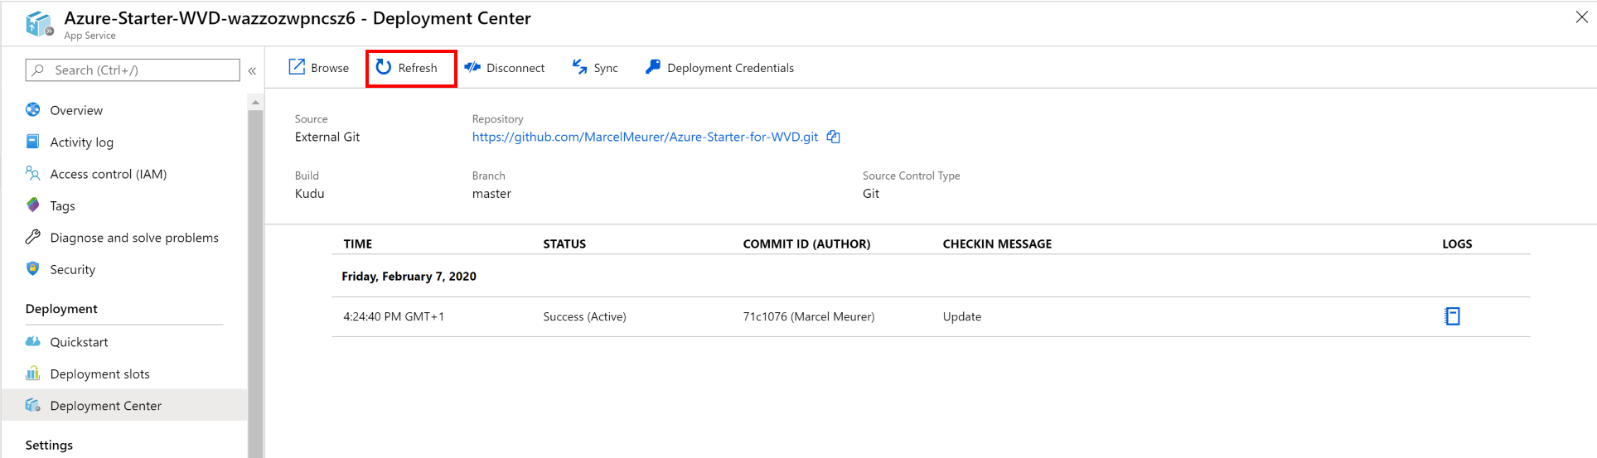Click the master branch value

click(x=491, y=194)
